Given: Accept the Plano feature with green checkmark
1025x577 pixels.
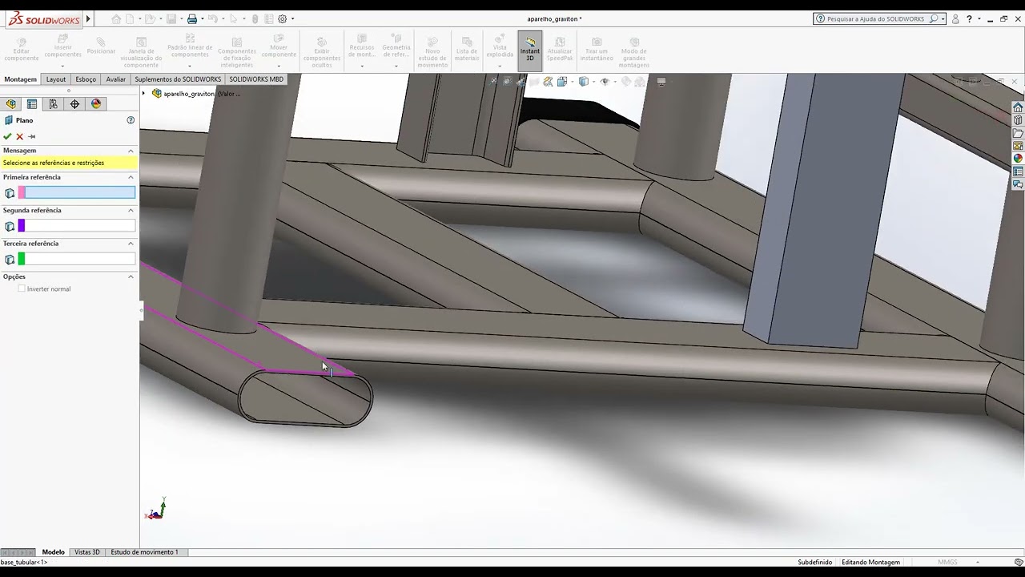Looking at the screenshot, I should coord(8,136).
